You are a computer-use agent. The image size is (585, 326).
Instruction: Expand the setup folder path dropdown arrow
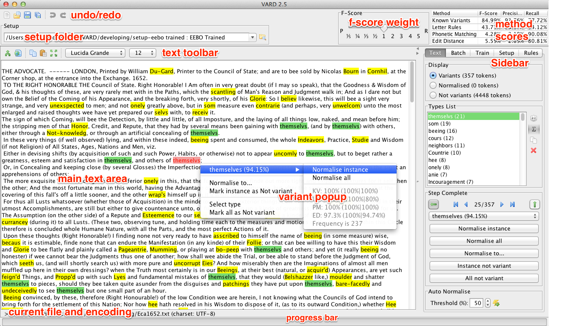pos(252,38)
